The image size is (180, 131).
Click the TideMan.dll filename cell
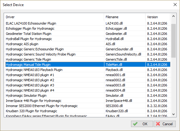pyautogui.click(x=114, y=65)
